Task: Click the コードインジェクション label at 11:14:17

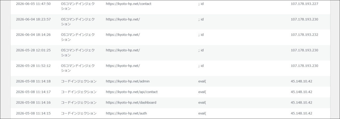Action: [78, 92]
